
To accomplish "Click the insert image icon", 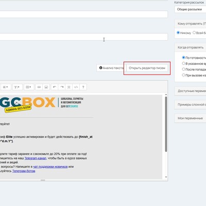I will click(x=46, y=87).
